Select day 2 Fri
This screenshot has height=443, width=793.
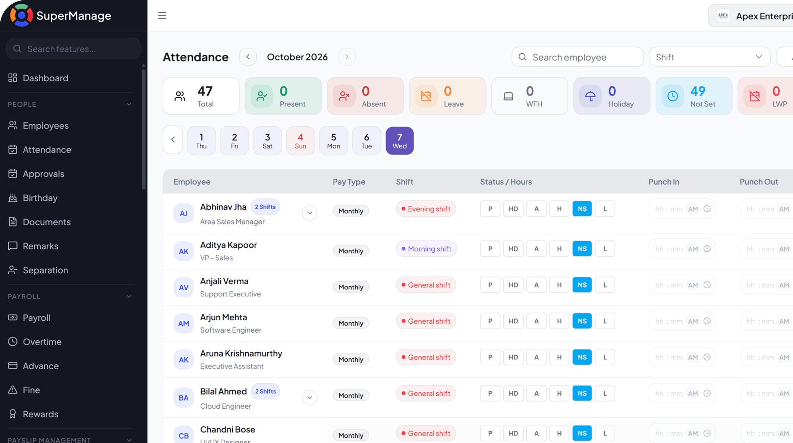click(234, 141)
